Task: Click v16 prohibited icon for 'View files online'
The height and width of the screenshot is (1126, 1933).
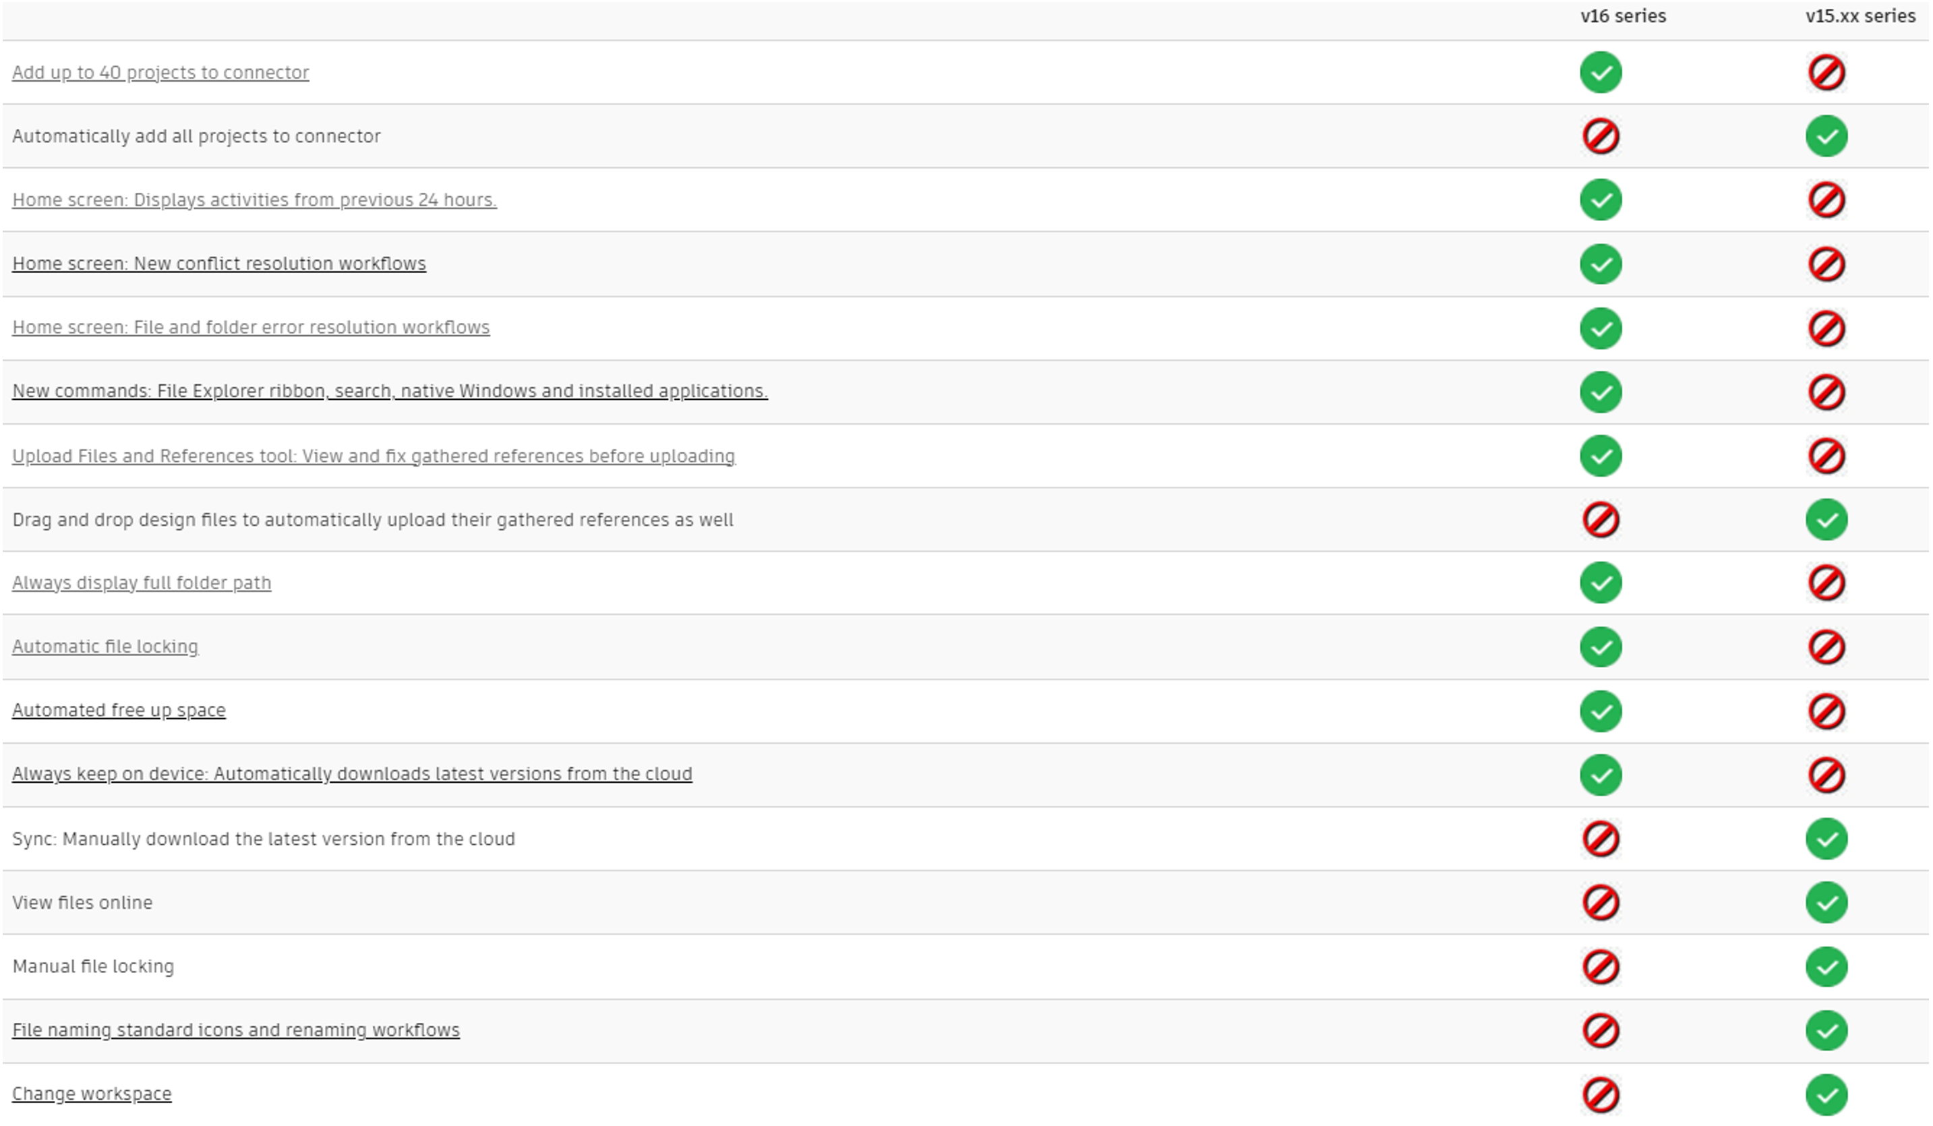Action: (x=1601, y=902)
